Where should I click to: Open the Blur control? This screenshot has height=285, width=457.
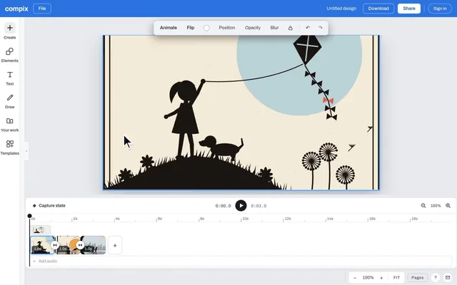point(274,28)
